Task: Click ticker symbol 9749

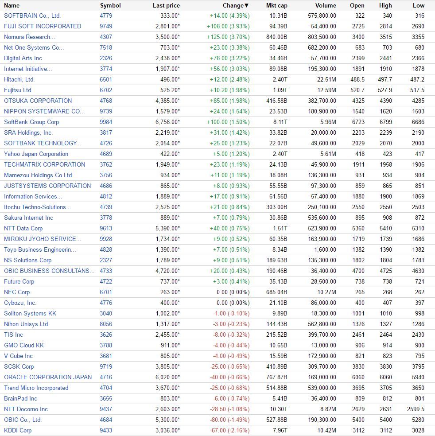Action: point(106,27)
